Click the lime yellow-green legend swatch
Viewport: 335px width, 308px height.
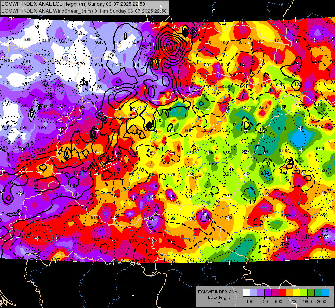pos(304,293)
